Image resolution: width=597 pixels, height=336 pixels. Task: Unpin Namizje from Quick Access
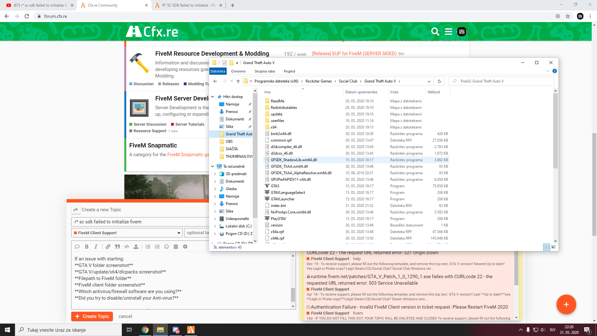[250, 104]
